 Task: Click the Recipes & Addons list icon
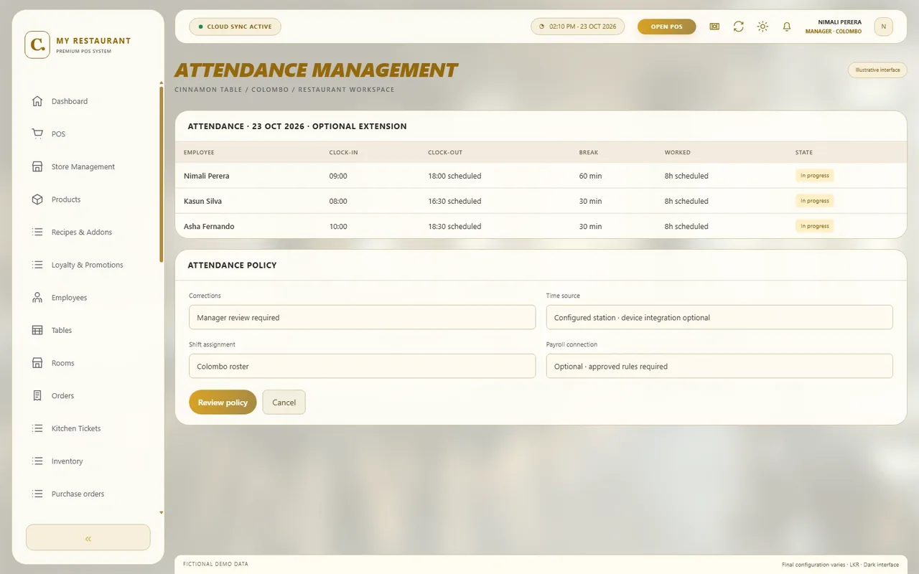(37, 232)
